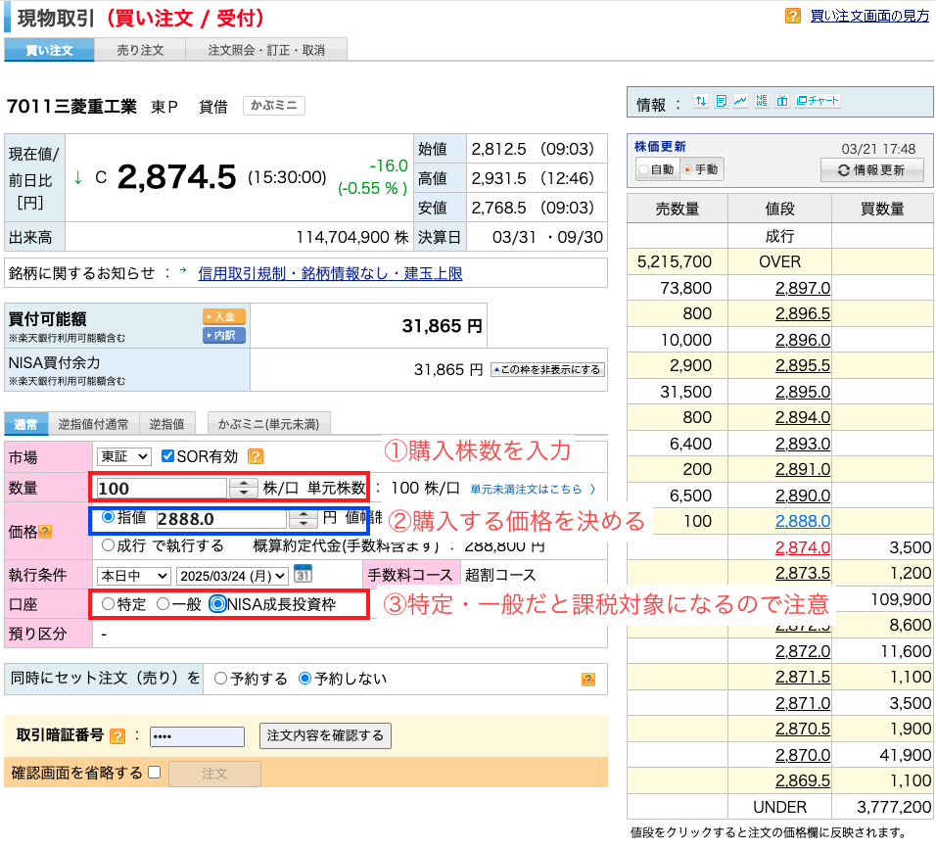Image resolution: width=936 pixels, height=849 pixels.
Task: Switch to the 売り注文 tab
Action: pos(140,50)
